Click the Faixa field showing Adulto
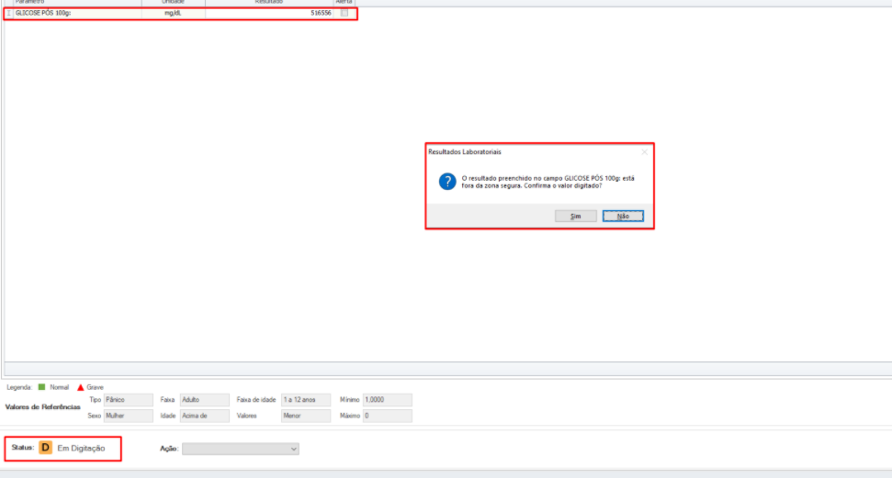The image size is (892, 478). 205,400
